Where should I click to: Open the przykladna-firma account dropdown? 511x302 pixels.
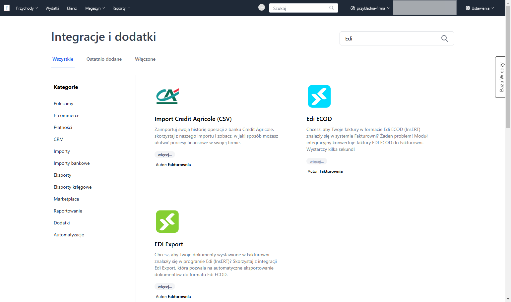(370, 8)
